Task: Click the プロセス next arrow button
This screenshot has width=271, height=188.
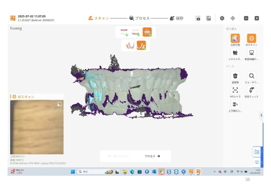Action: tap(152, 156)
